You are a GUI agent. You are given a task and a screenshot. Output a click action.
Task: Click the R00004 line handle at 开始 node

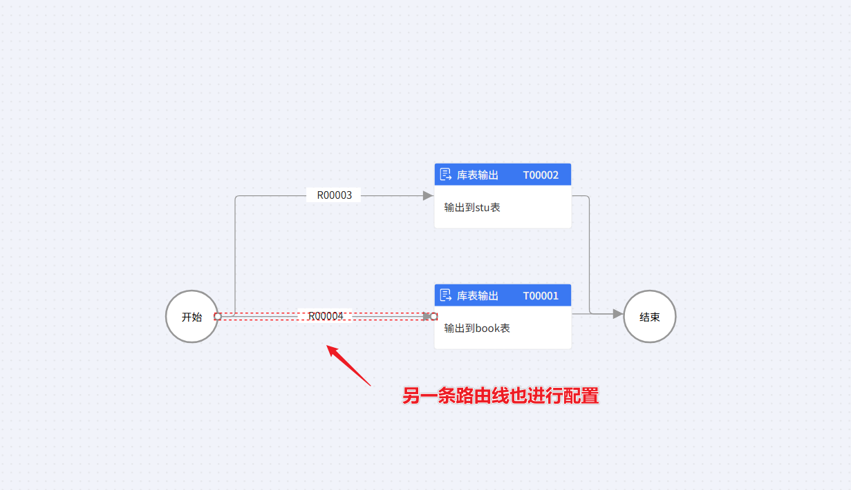(x=218, y=317)
